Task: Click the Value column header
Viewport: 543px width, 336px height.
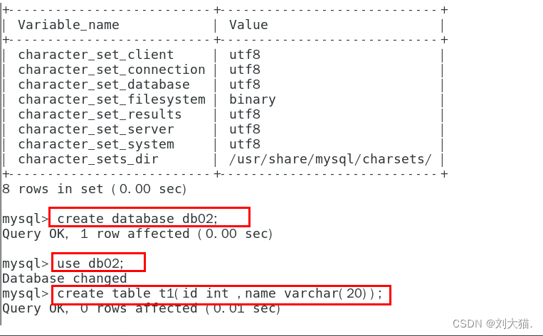Action: click(248, 25)
